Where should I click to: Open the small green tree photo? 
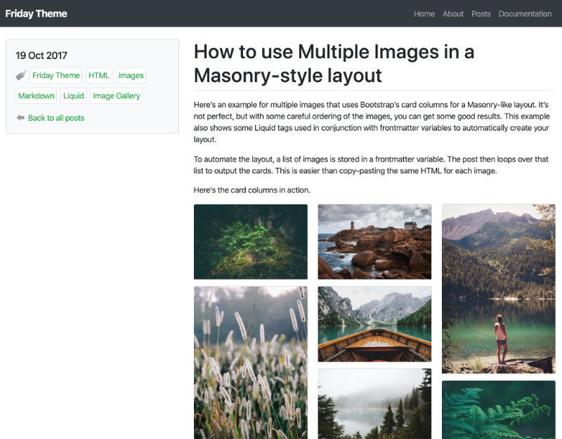[251, 242]
